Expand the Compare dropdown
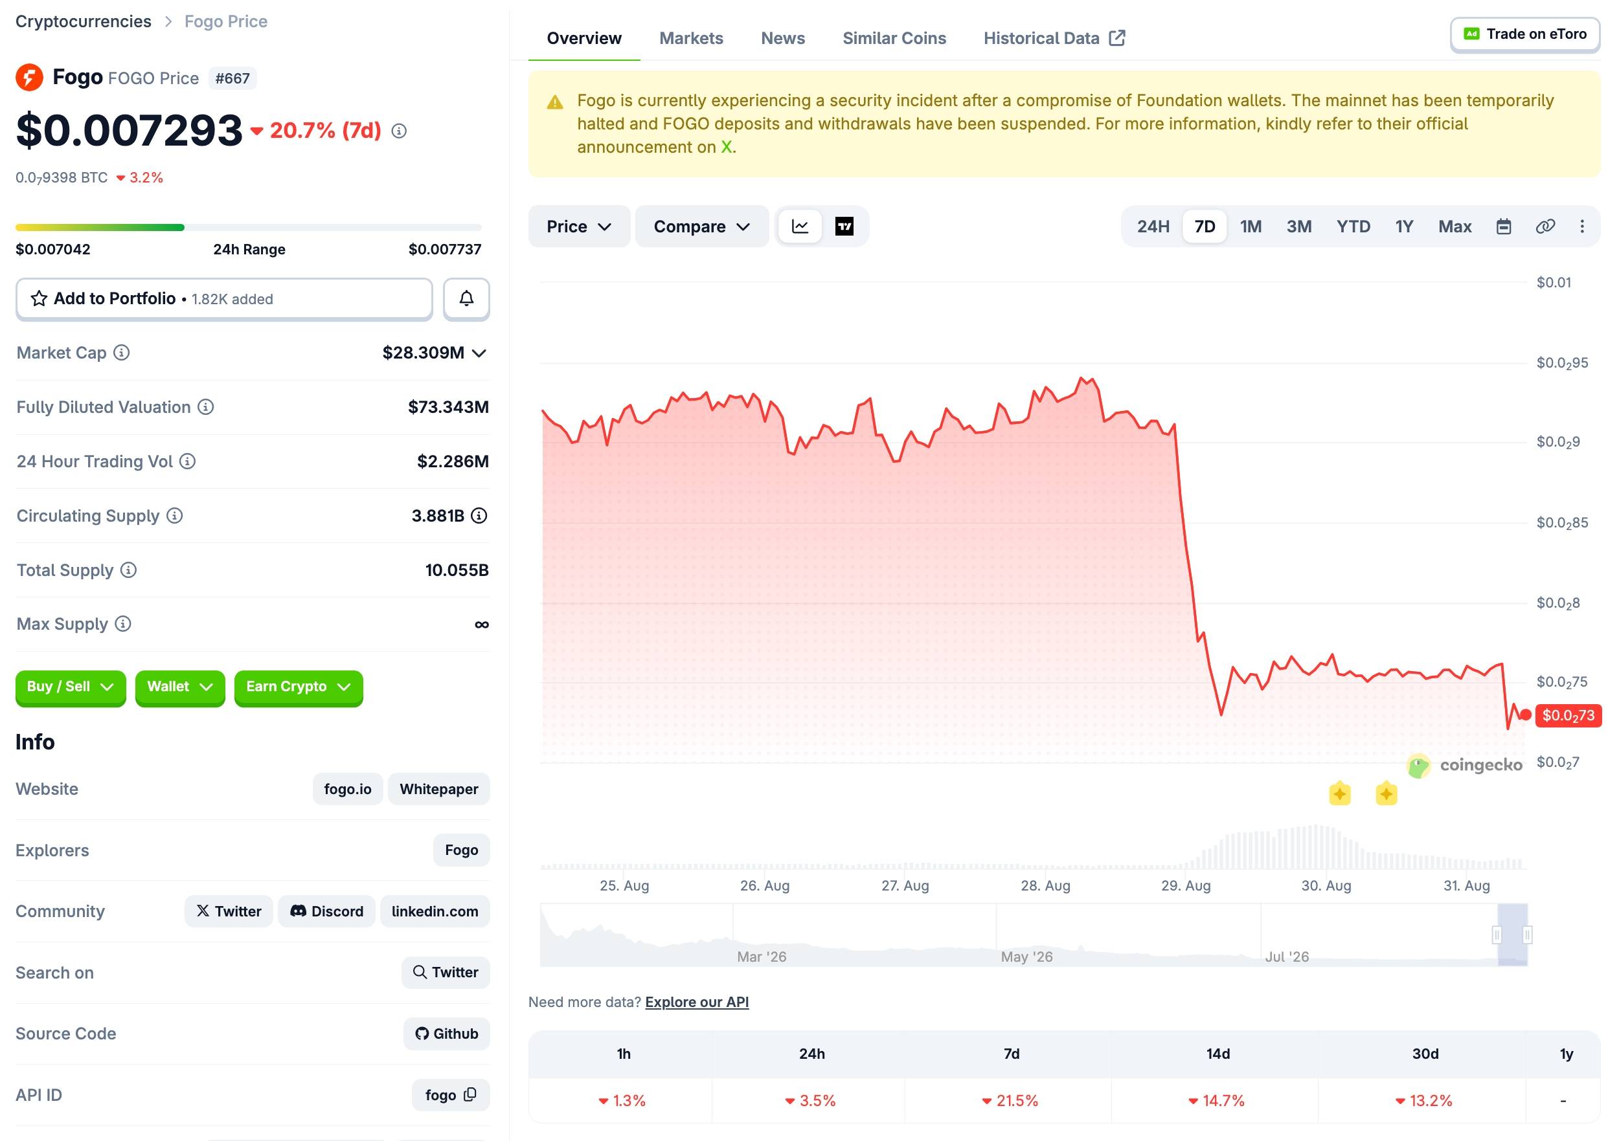 pyautogui.click(x=701, y=227)
